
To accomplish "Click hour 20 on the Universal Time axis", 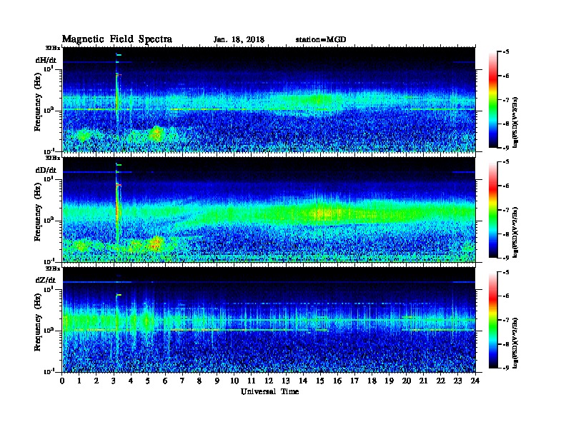I will click(x=407, y=381).
